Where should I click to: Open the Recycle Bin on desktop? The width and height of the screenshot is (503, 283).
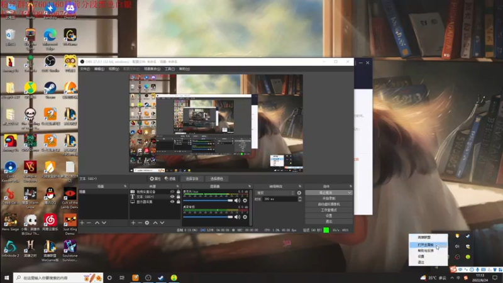click(x=10, y=37)
